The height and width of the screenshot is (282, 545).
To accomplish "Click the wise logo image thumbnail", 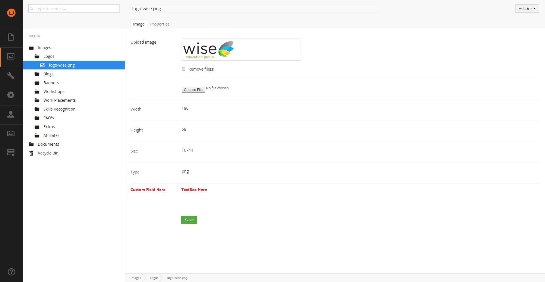I will (x=209, y=50).
